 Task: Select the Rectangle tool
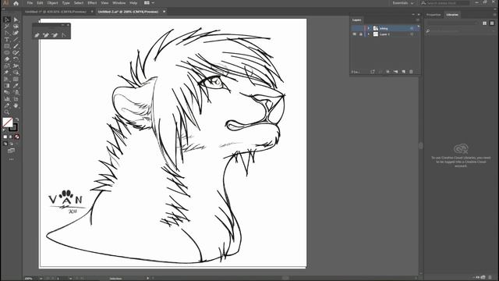click(7, 46)
